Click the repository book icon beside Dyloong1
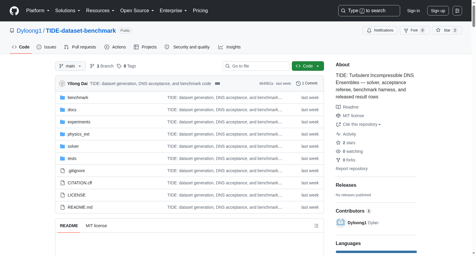 point(12,31)
